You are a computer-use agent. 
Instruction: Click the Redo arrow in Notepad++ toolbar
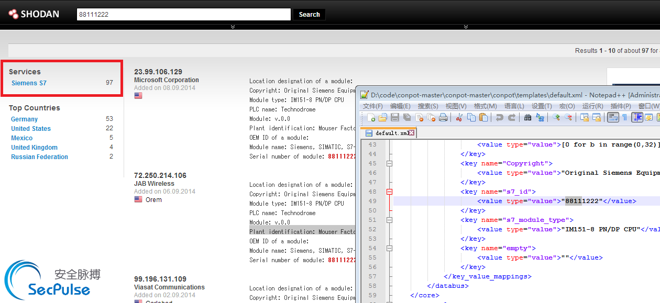(x=512, y=118)
